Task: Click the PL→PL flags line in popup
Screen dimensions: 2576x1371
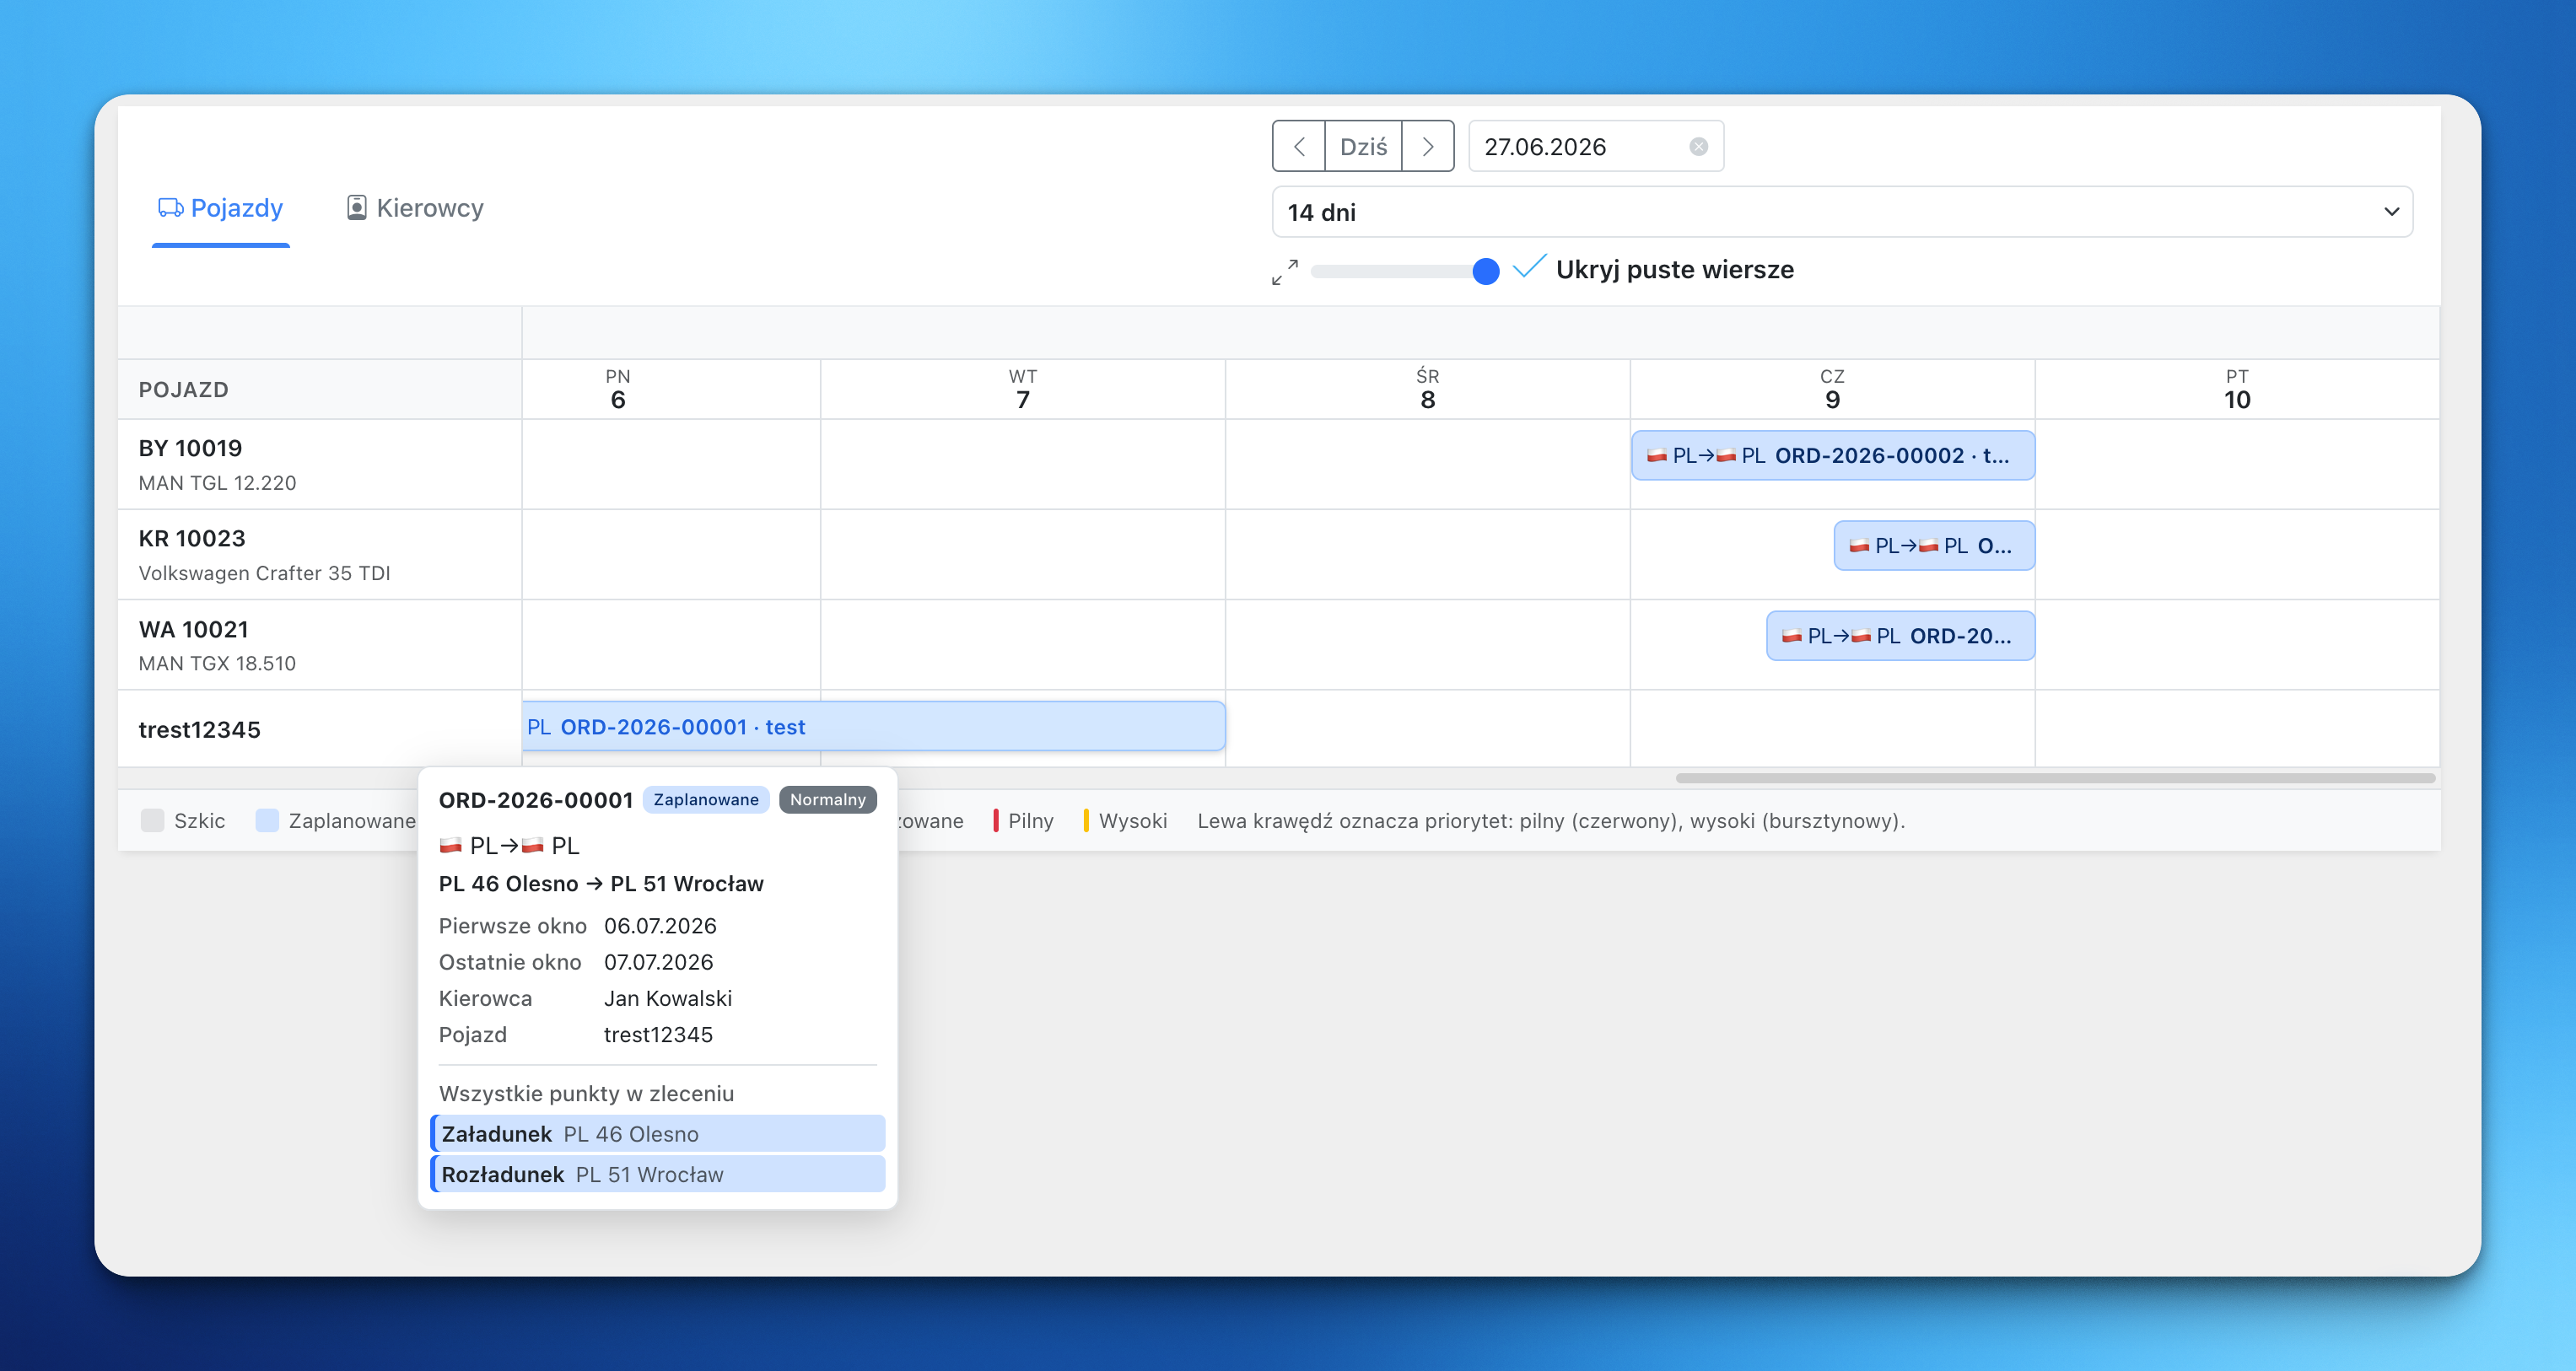Action: [x=510, y=846]
